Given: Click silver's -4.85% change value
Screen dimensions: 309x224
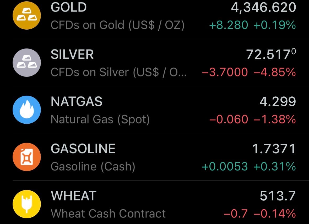Looking at the screenshot, I should pos(275,72).
